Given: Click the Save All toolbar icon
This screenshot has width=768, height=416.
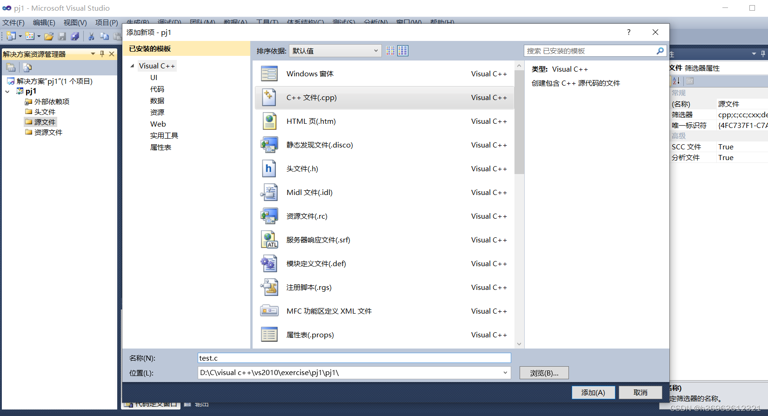Looking at the screenshot, I should point(75,36).
